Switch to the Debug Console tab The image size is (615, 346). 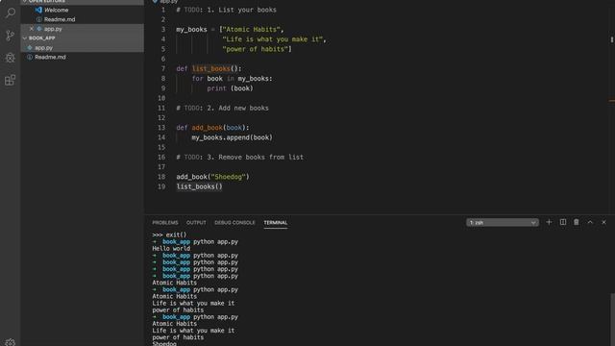234,222
